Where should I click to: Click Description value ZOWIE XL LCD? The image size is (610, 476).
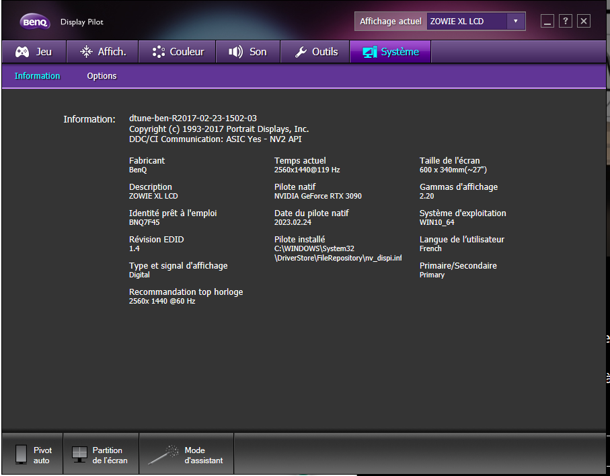point(153,196)
